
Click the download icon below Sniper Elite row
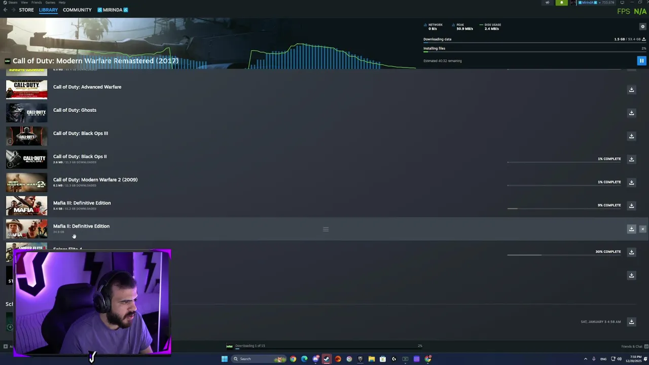coord(631,275)
